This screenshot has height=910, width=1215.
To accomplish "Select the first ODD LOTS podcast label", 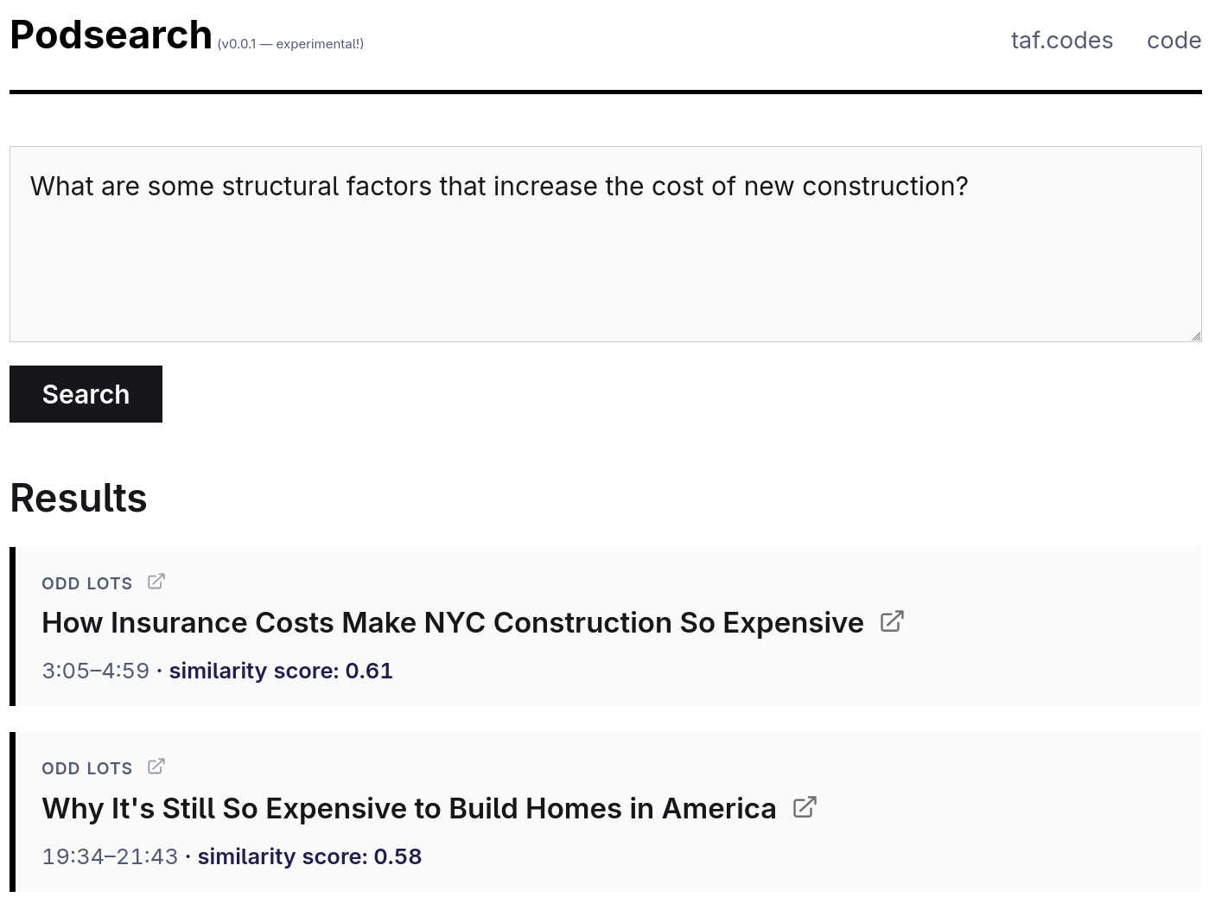I will pos(86,583).
